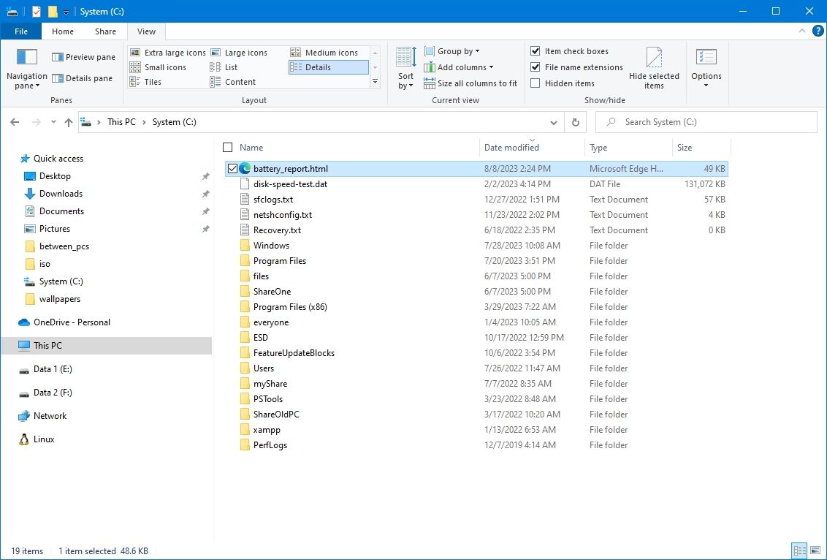Open the Quick Access Toolbar customize dropdown
The height and width of the screenshot is (560, 827).
click(x=66, y=11)
